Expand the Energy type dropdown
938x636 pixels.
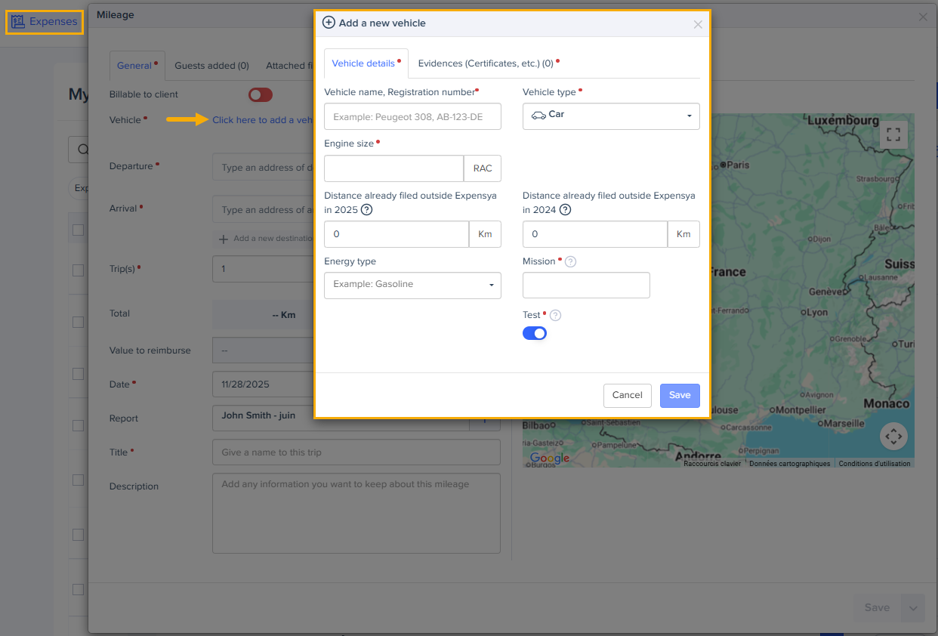[x=412, y=286]
